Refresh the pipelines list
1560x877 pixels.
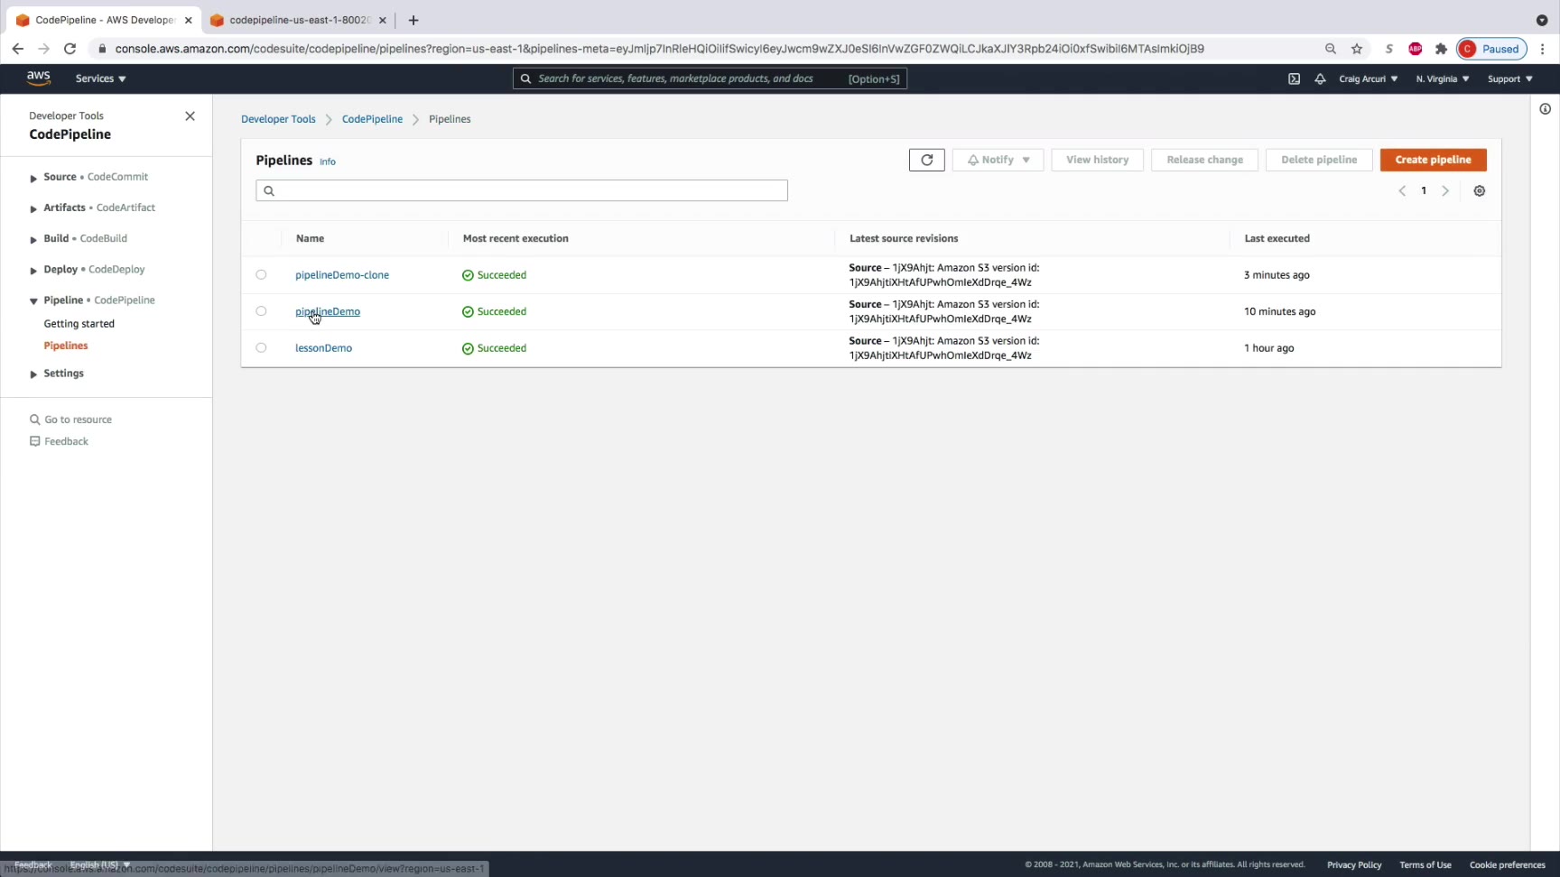926,160
